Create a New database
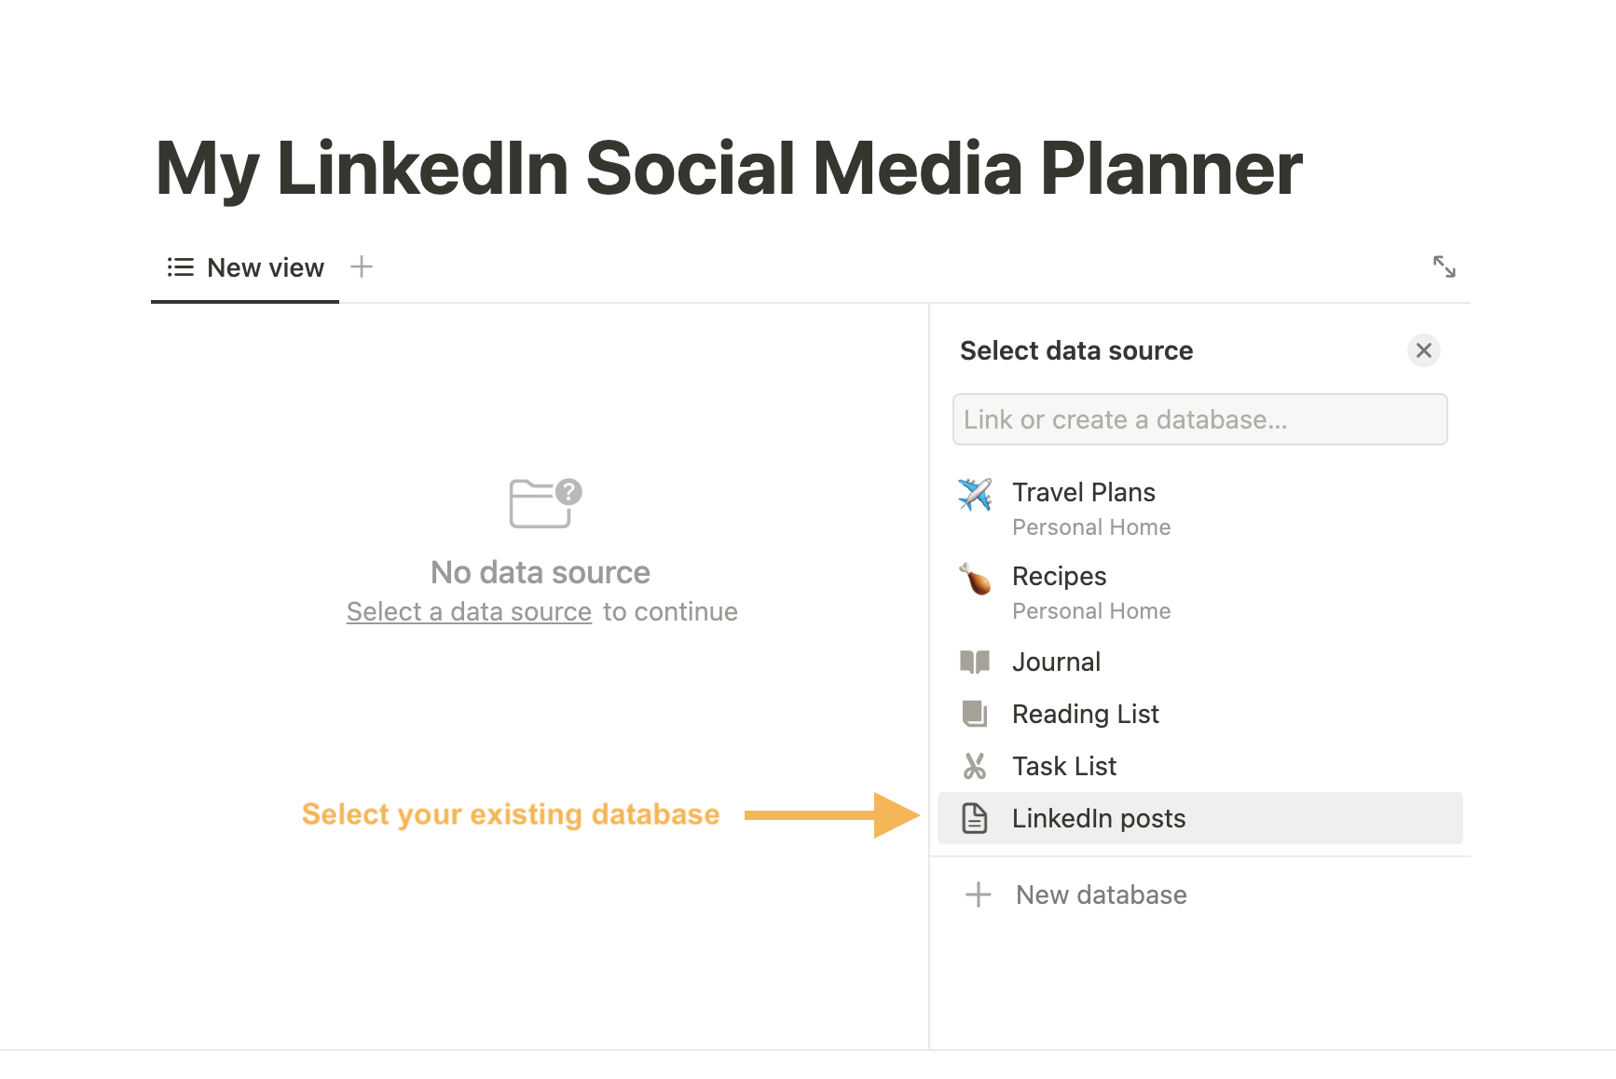 (x=1101, y=895)
